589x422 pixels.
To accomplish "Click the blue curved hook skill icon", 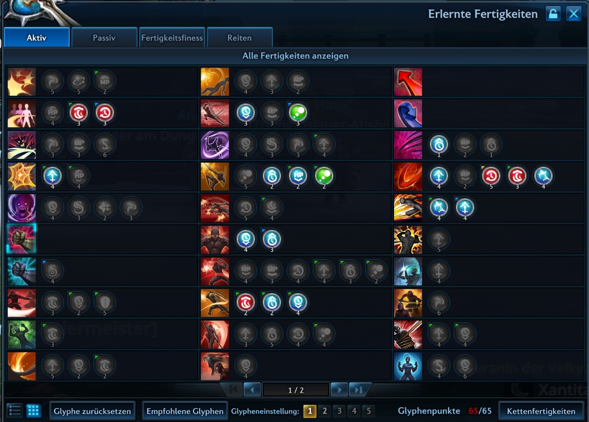I will pyautogui.click(x=408, y=113).
